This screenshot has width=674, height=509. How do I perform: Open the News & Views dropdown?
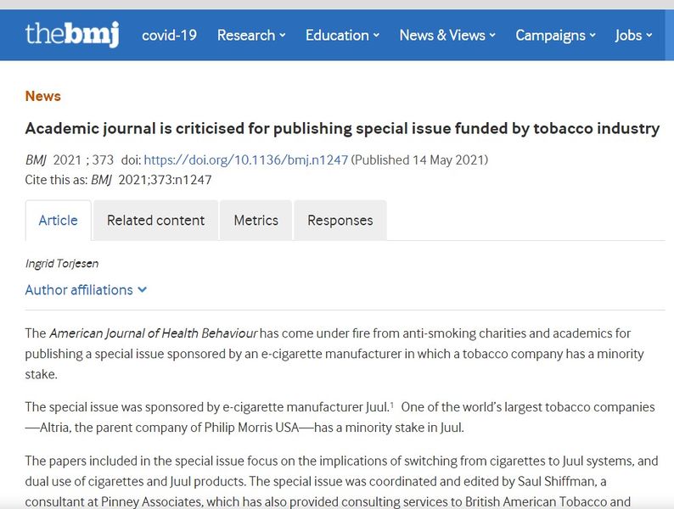tap(448, 36)
